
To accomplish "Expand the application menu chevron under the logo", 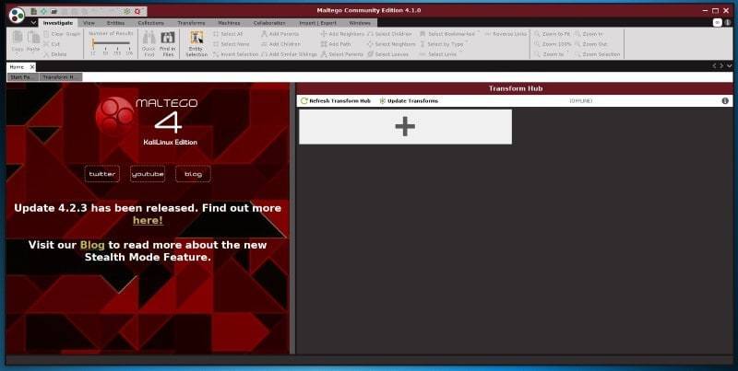I will point(33,22).
